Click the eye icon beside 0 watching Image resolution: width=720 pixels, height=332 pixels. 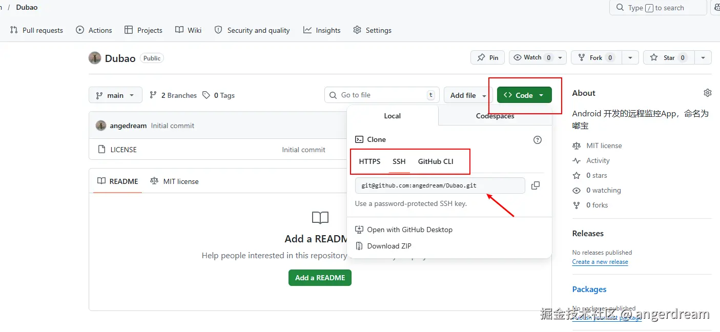pos(577,190)
